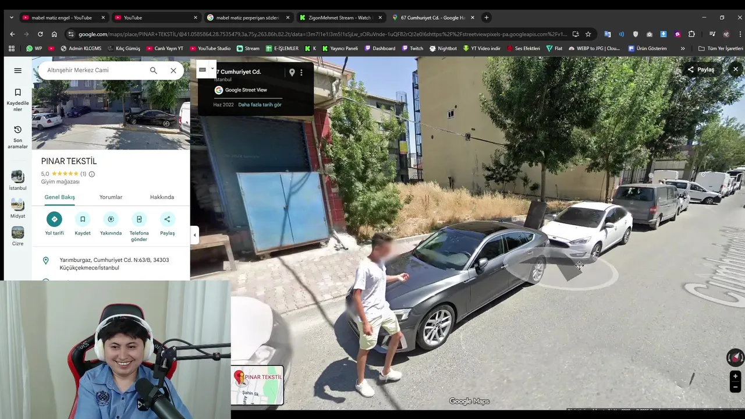
Task: Open the Extensions puzzle icon
Action: (x=691, y=34)
